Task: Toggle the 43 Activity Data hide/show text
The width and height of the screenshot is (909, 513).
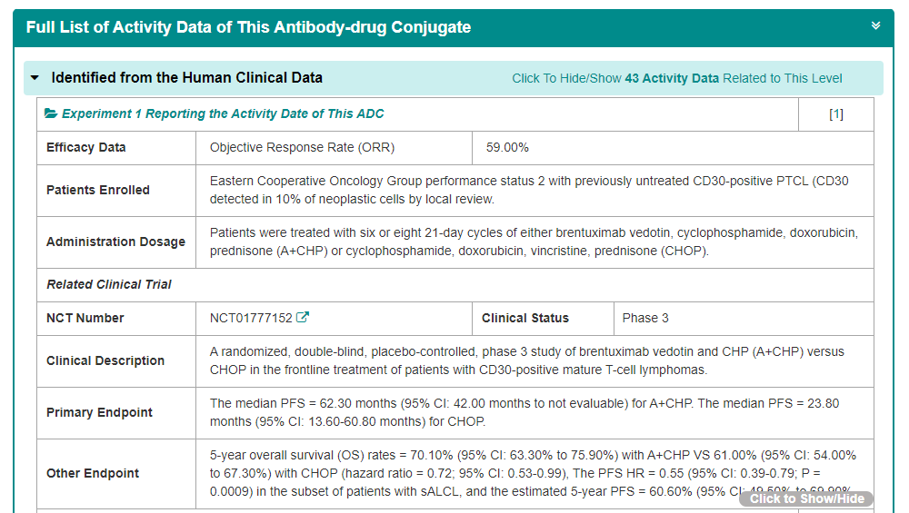Action: click(676, 78)
